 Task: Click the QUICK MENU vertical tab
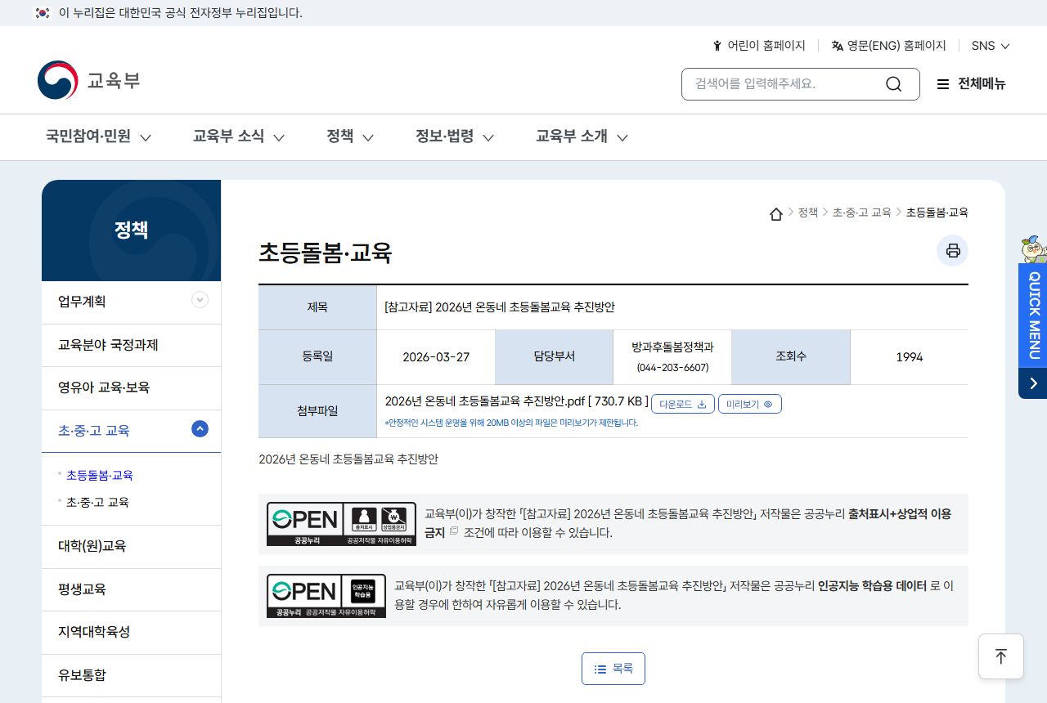(x=1033, y=316)
